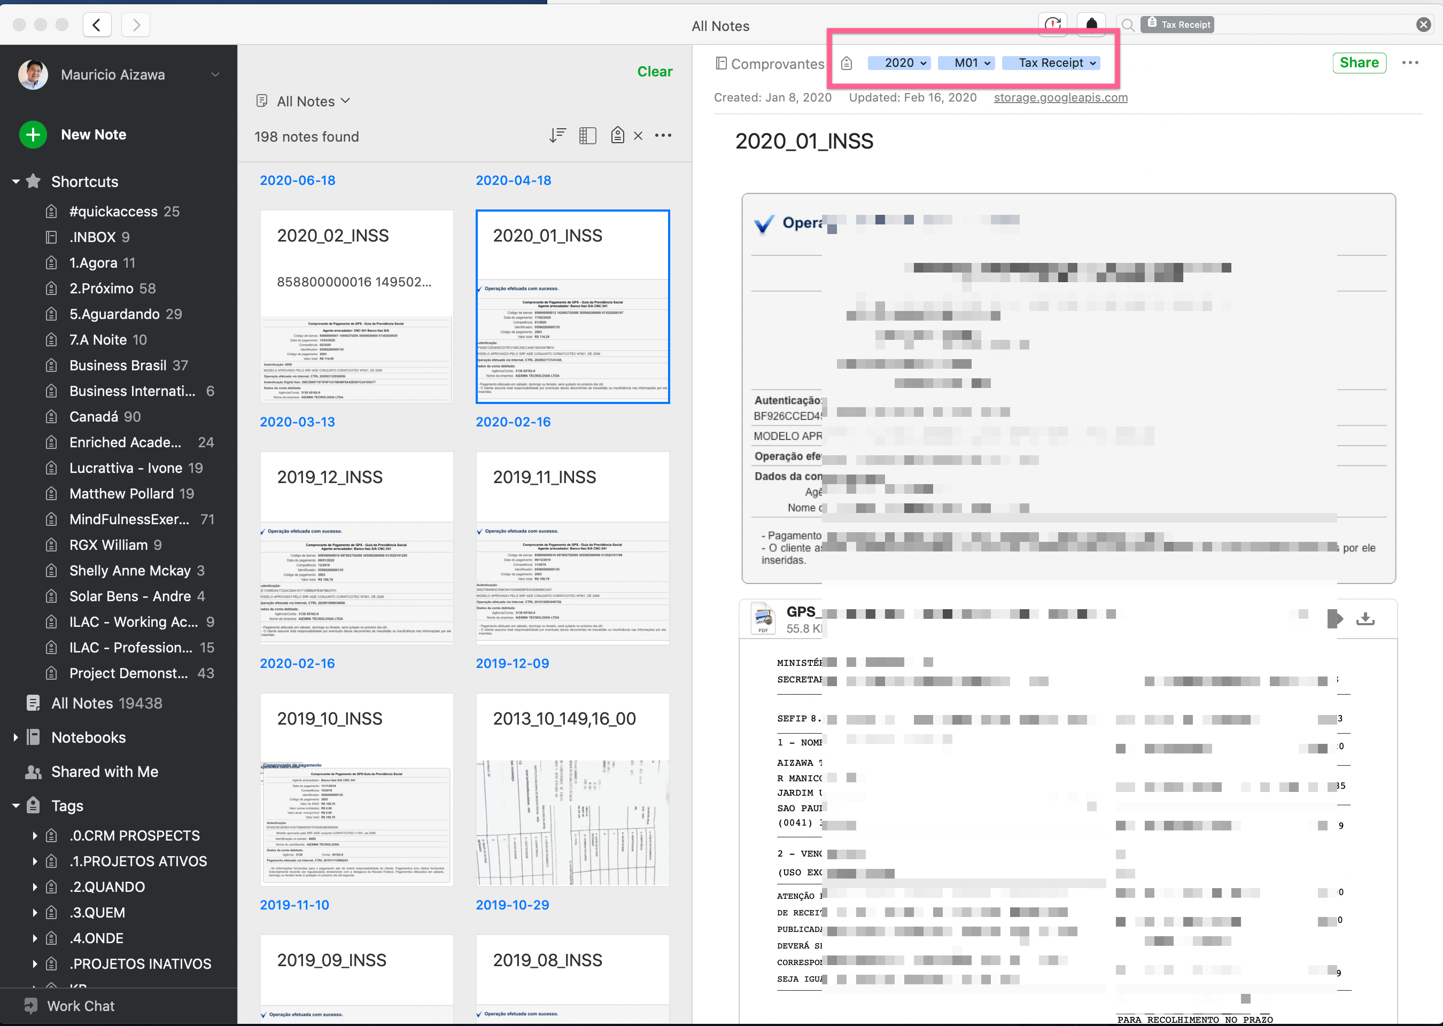1443x1026 pixels.
Task: Click the search magnifier icon
Action: 1128,25
